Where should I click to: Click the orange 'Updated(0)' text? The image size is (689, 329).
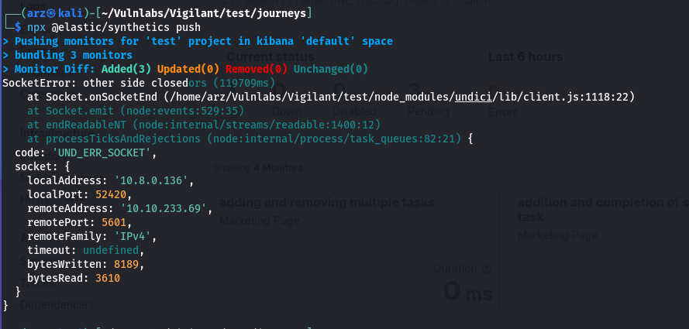[188, 70]
